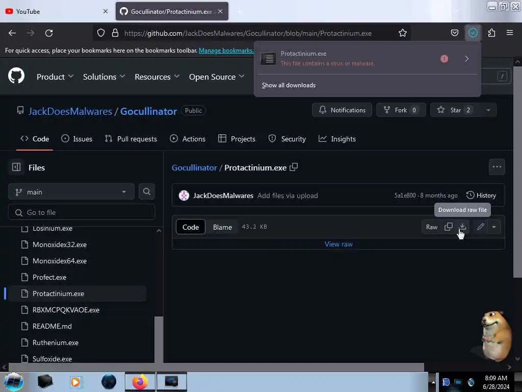Viewport: 522px width, 392px height.
Task: Copy path icon next to Protactinium.exe
Action: pyautogui.click(x=294, y=167)
